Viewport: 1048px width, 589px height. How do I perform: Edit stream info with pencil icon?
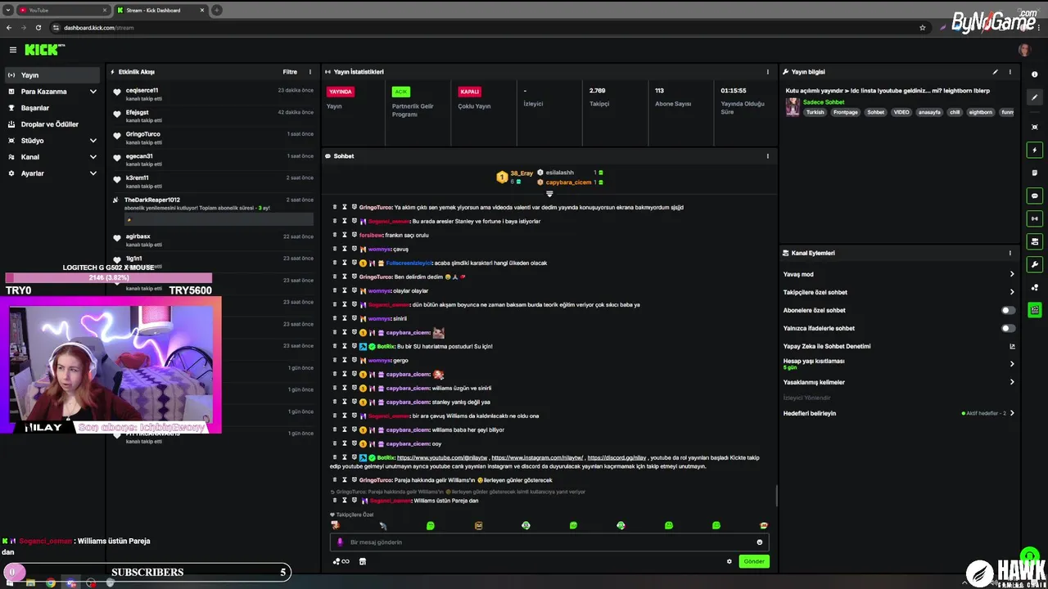click(996, 72)
